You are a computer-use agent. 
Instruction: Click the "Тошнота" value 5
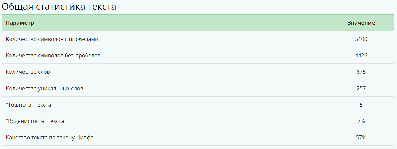[x=361, y=105]
